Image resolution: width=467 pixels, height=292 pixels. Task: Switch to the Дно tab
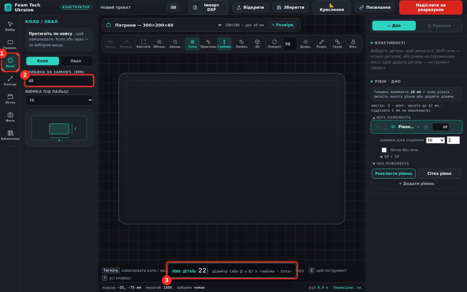click(394, 26)
